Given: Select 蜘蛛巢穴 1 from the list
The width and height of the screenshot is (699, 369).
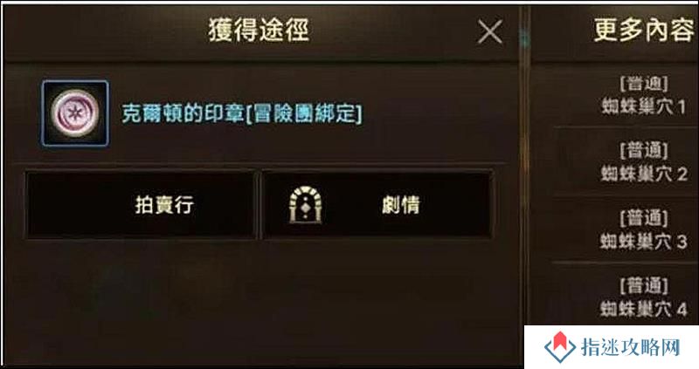Looking at the screenshot, I should tap(643, 106).
